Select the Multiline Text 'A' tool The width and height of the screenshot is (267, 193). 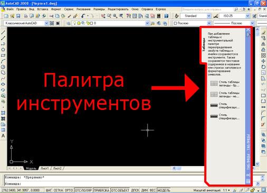[3, 136]
